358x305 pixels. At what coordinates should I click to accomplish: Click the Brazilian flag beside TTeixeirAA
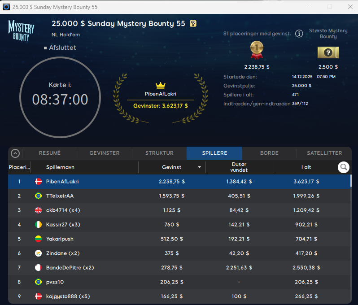coord(38,196)
